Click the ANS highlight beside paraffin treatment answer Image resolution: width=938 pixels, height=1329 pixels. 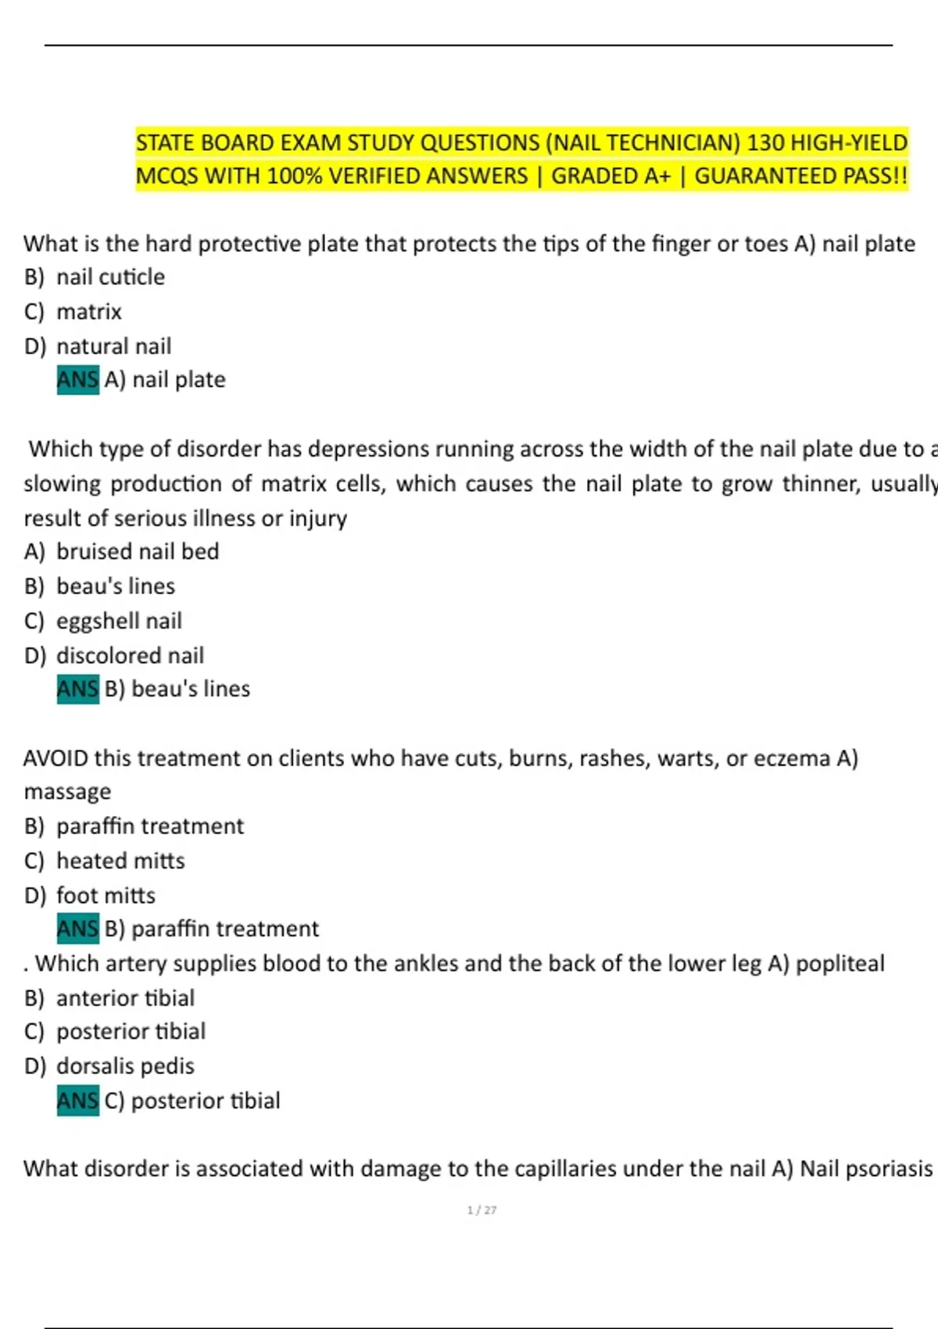(78, 929)
